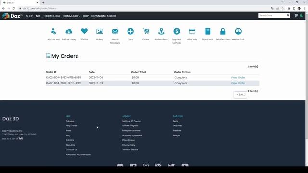The height and width of the screenshot is (173, 308).
Task: Open the Terms of Service link
Action: [130, 149]
